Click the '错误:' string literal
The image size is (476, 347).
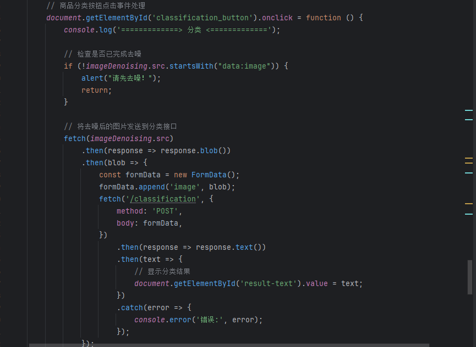click(210, 320)
